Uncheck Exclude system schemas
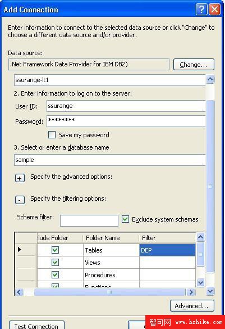This screenshot has height=329, width=225. pyautogui.click(x=125, y=219)
